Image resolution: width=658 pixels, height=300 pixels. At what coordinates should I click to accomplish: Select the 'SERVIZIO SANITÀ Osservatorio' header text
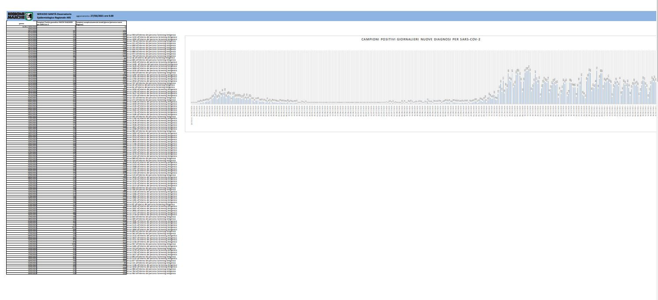[54, 14]
